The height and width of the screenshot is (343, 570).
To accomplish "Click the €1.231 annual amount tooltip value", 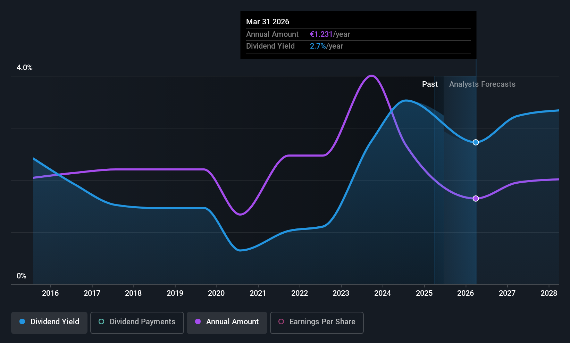I will (321, 34).
